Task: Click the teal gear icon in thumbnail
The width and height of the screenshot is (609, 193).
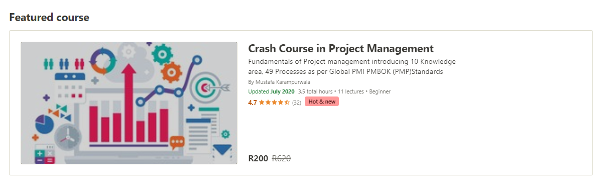Action: pos(162,52)
